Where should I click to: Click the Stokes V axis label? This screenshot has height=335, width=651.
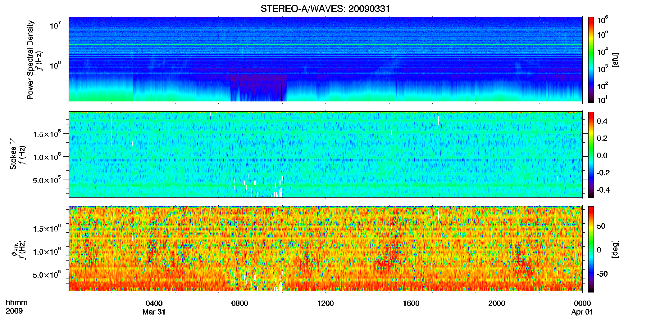point(13,154)
